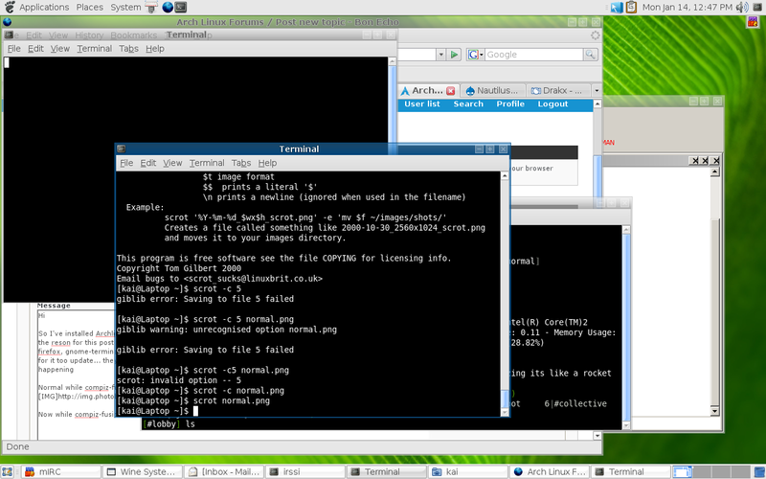
Task: Open Tabs menu in front Terminal window
Action: pos(241,163)
